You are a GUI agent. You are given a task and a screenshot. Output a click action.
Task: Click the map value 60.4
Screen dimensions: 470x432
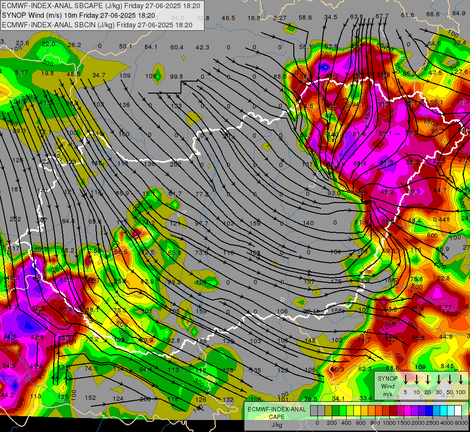point(177,48)
